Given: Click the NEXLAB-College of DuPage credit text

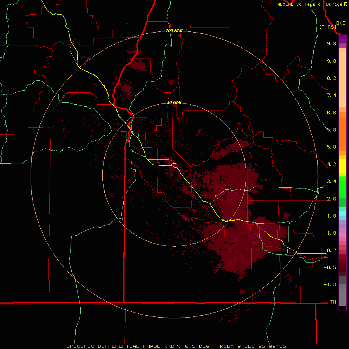Looking at the screenshot, I should click(x=312, y=4).
